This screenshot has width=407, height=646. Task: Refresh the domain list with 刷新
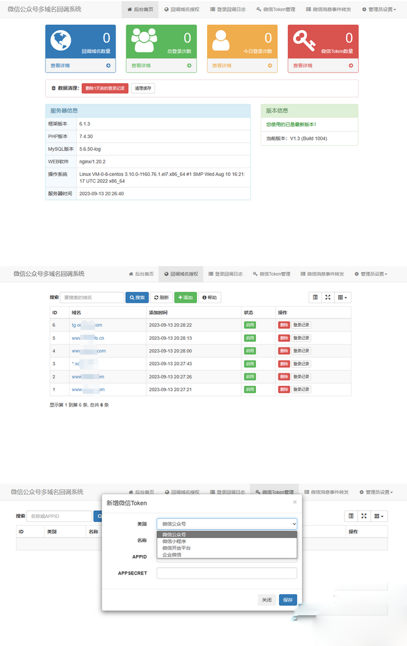click(x=161, y=298)
